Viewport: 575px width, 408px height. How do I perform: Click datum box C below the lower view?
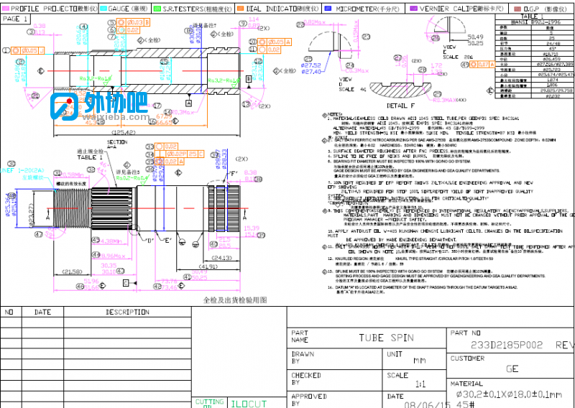126,283
